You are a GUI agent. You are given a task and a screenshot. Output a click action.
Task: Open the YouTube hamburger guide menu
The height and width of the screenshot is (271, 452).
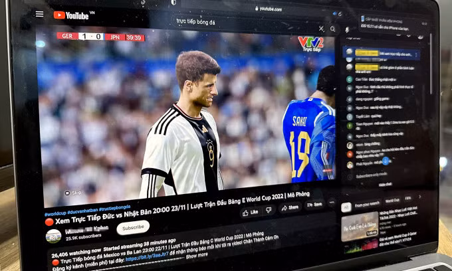tap(39, 14)
